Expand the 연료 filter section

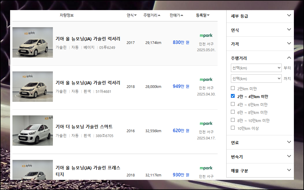[x=260, y=143]
